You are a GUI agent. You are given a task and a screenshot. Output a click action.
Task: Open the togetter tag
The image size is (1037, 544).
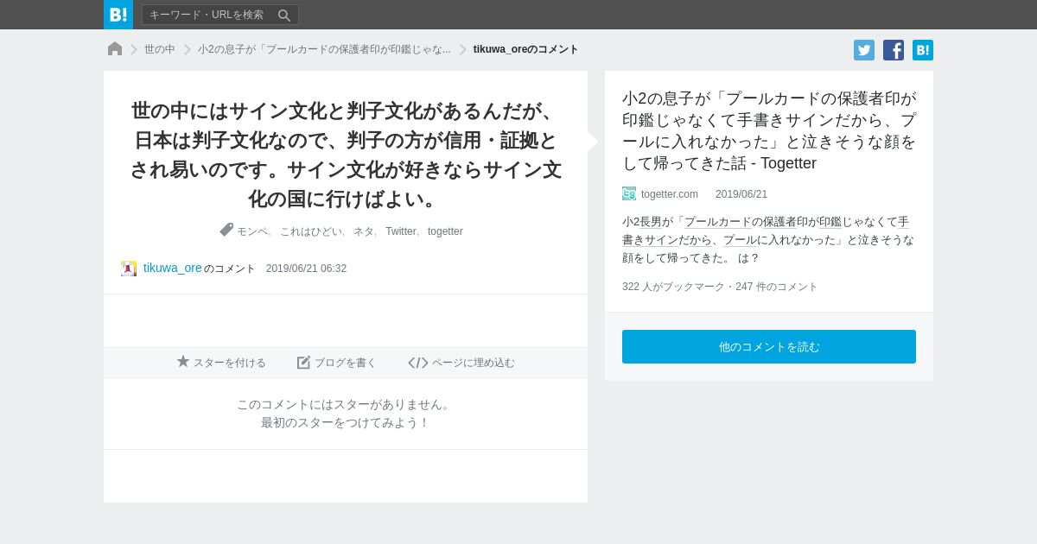pyautogui.click(x=445, y=231)
